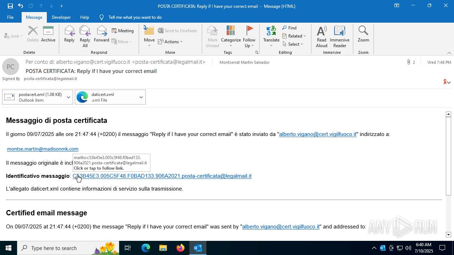454x255 pixels.
Task: Click the Read Aloud button
Action: (x=322, y=36)
